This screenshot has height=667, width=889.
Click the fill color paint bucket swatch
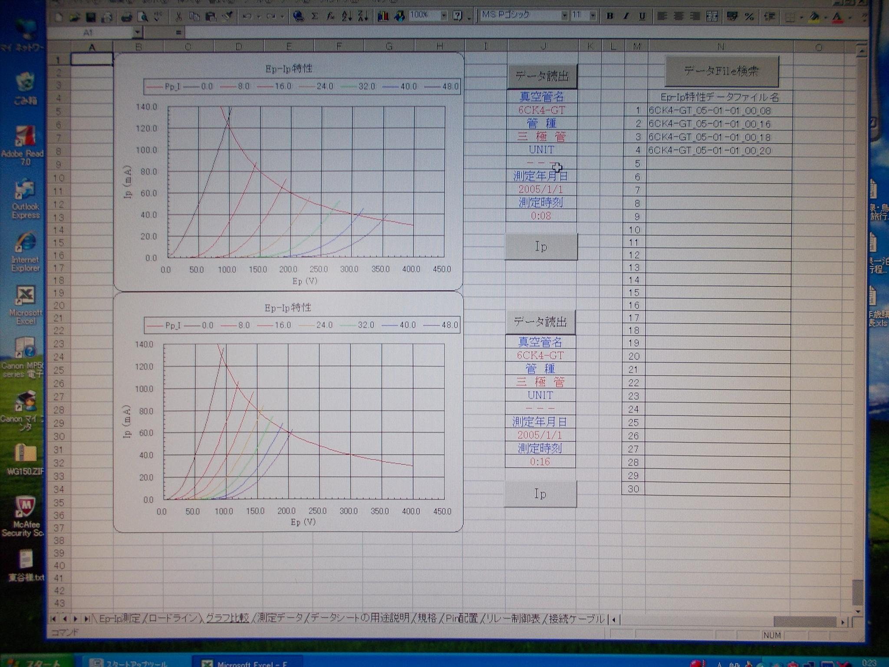(814, 17)
